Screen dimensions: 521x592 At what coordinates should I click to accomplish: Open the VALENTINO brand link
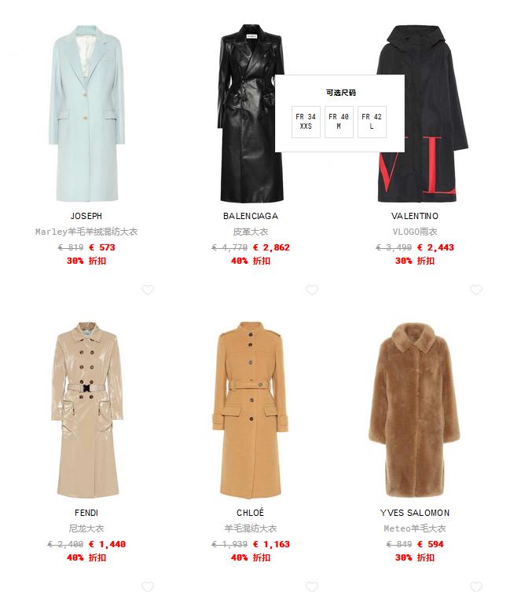(x=415, y=216)
